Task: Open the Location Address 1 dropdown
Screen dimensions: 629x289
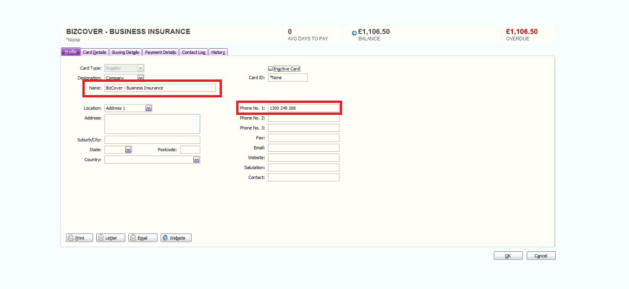Action: pyautogui.click(x=149, y=108)
